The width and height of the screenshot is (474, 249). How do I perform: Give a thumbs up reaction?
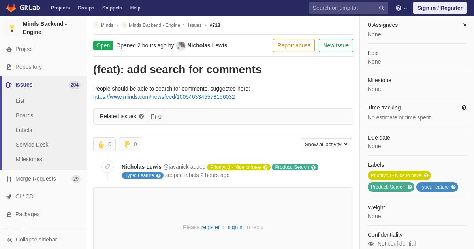coord(104,144)
